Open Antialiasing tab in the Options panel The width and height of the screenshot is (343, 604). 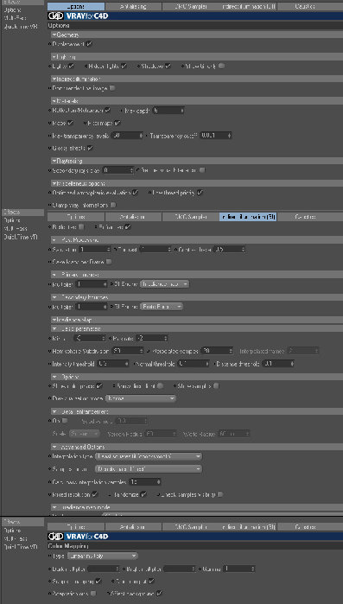133,6
